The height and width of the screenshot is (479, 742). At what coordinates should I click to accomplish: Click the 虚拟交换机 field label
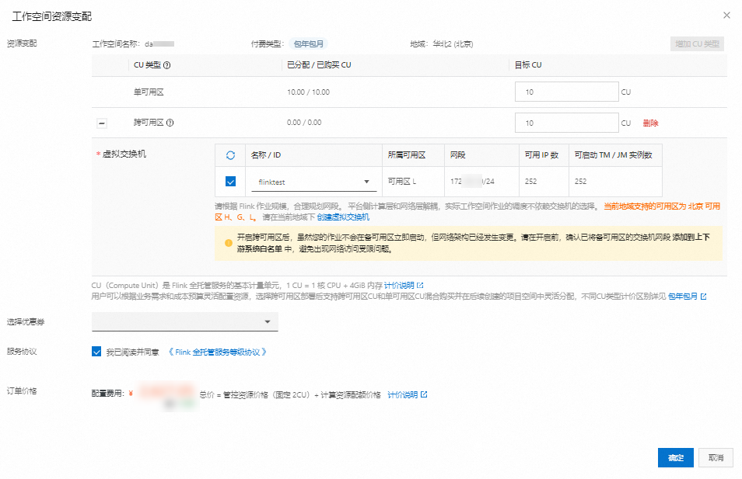(x=124, y=154)
